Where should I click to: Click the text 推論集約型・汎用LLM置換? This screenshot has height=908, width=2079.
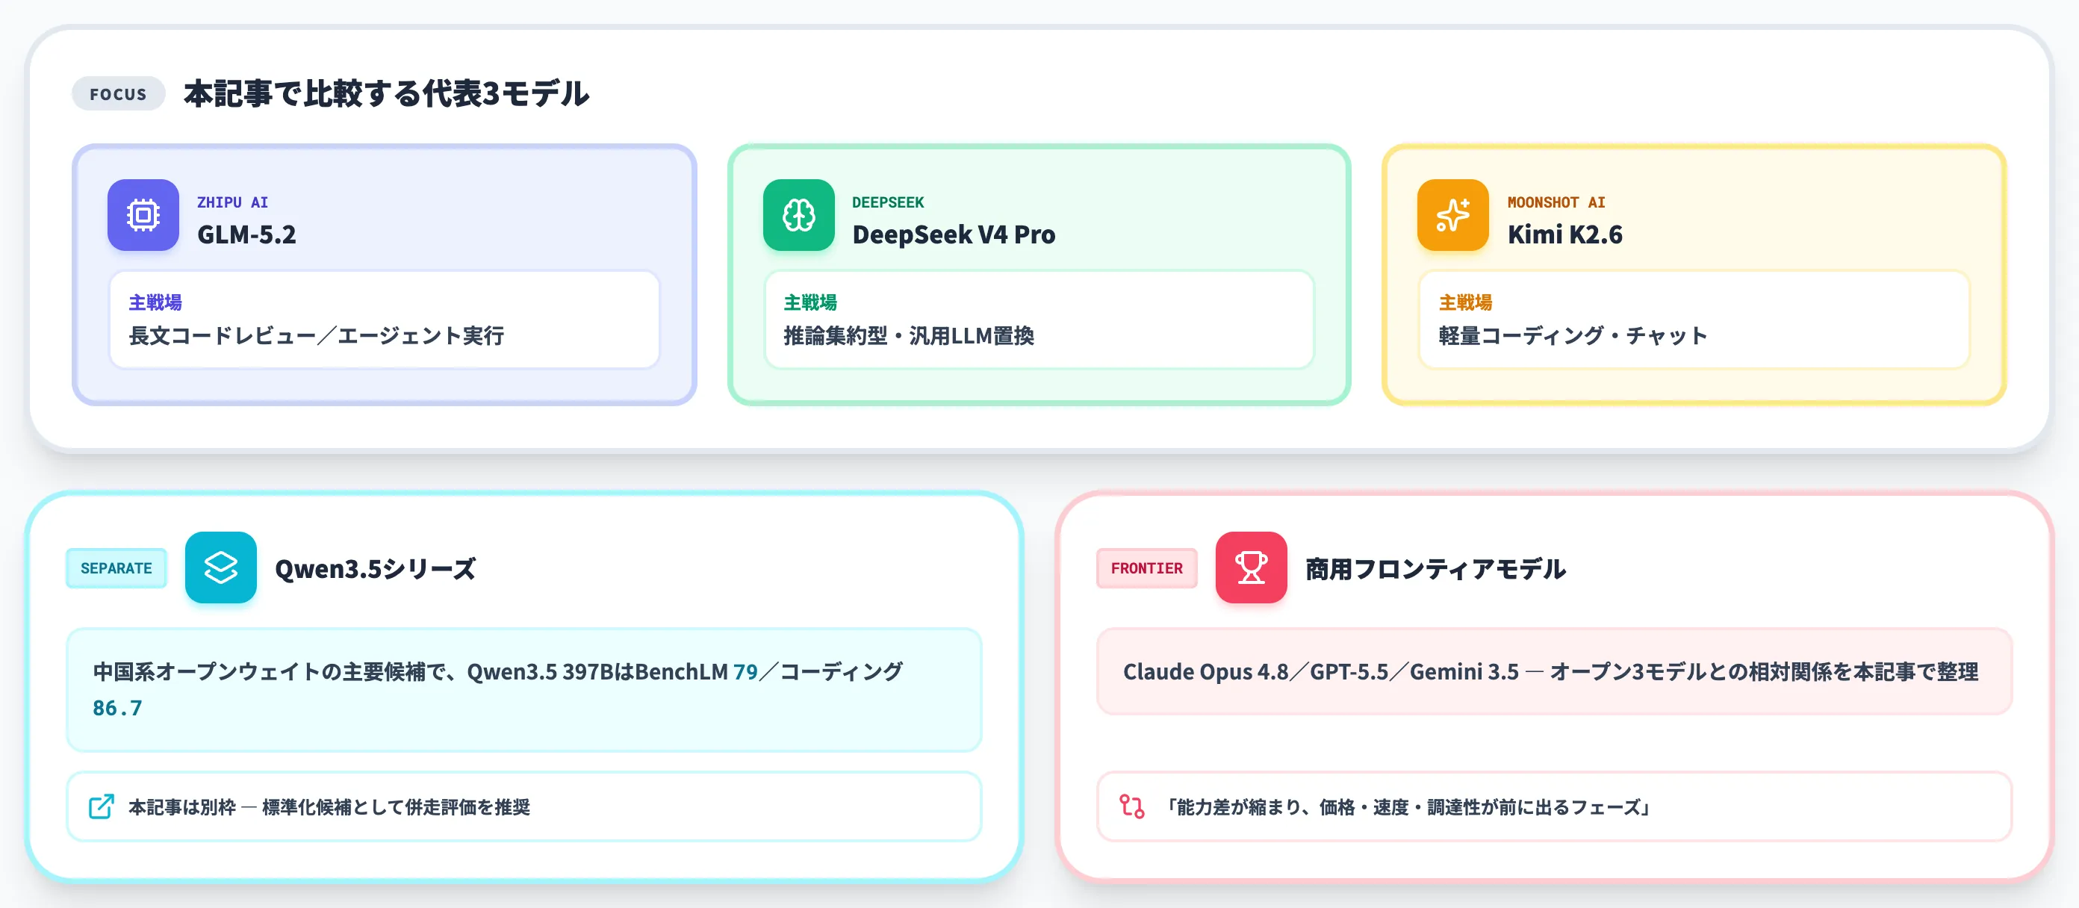point(909,336)
